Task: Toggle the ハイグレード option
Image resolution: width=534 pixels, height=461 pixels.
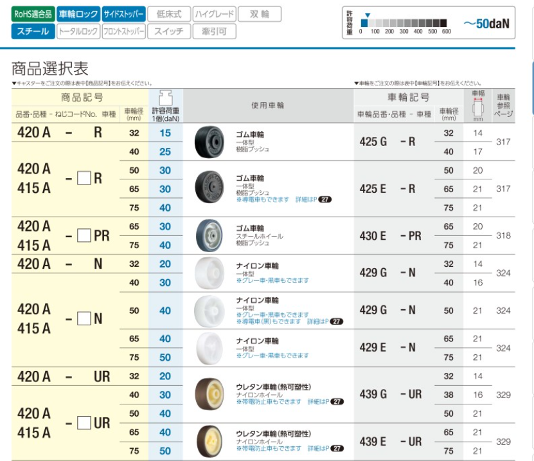Action: click(x=215, y=14)
